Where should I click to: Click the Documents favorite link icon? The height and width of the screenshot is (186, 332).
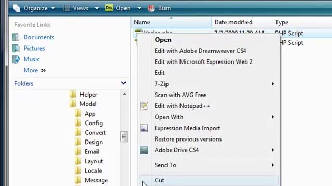[x=16, y=37]
